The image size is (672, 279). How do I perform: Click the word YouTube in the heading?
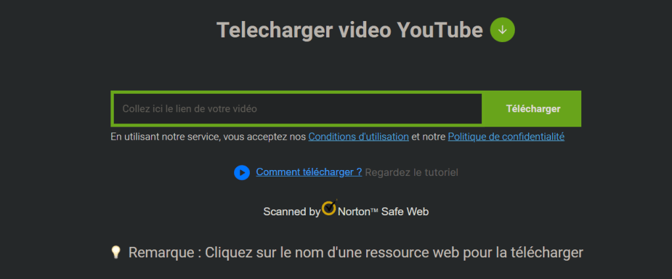[440, 30]
